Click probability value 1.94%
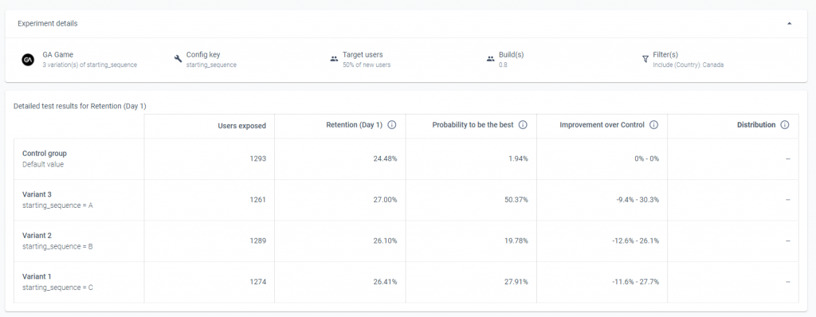Viewport: 816px width, 317px height. [518, 158]
